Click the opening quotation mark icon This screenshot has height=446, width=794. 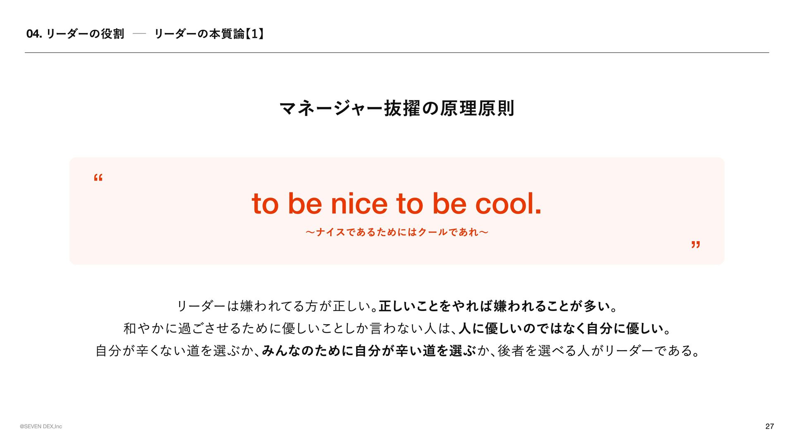pos(98,178)
